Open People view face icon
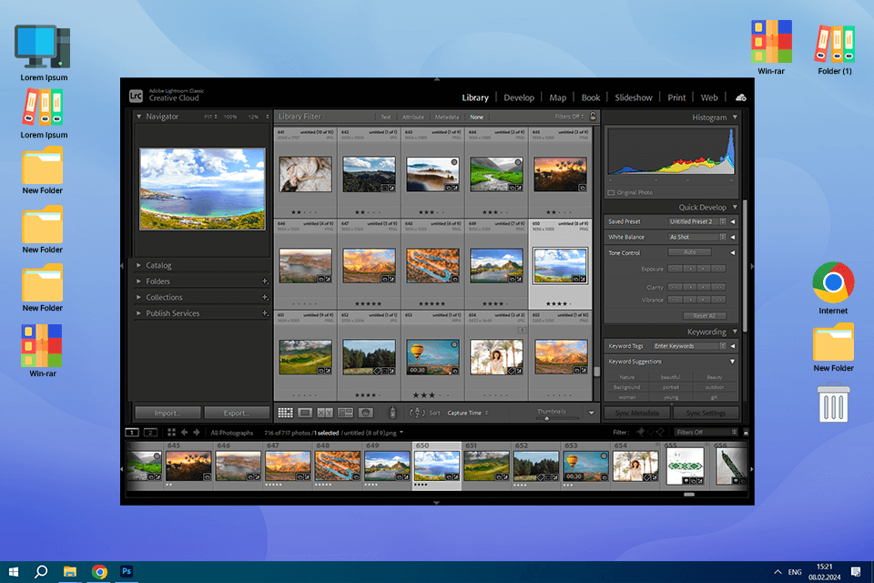 [366, 413]
